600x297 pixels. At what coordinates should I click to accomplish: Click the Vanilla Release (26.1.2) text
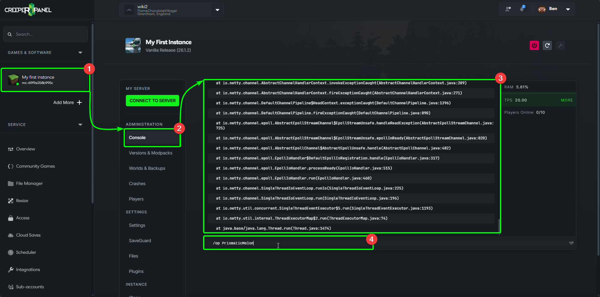(168, 50)
